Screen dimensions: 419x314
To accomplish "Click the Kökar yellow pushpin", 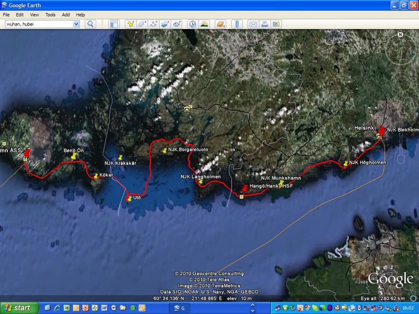I will 96,176.
